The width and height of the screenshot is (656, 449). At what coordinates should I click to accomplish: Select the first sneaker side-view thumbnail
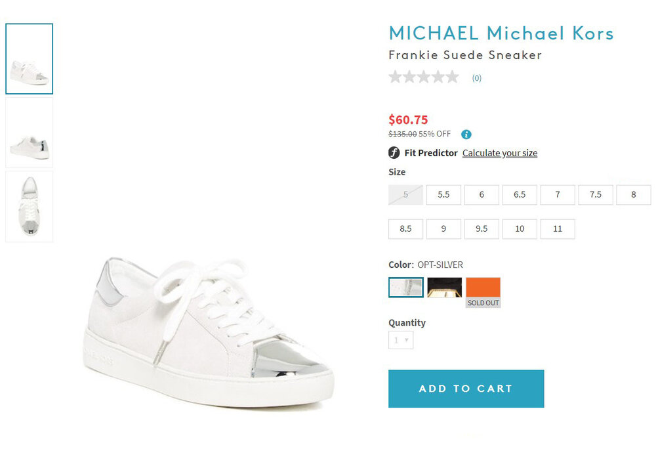click(x=30, y=59)
